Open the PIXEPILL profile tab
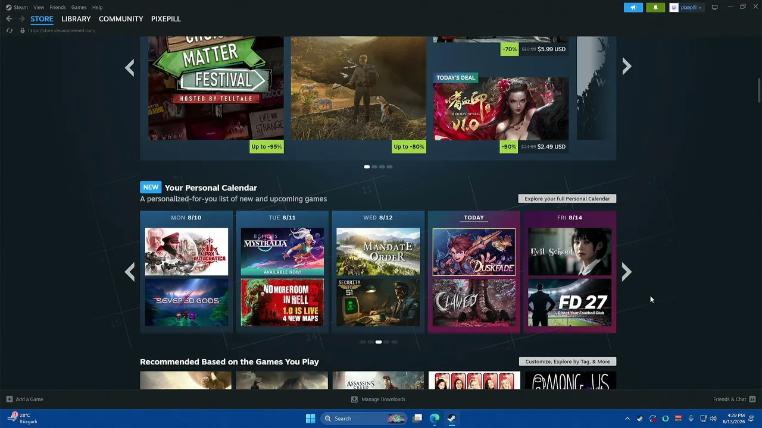The height and width of the screenshot is (428, 762). point(166,19)
